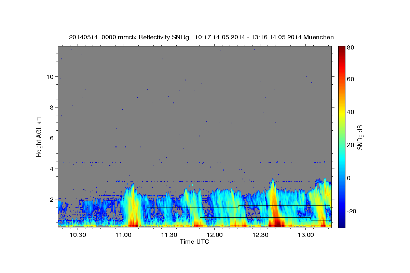Click the colorbar value 20
Image resolution: width=410 pixels, height=273 pixels.
coord(351,145)
